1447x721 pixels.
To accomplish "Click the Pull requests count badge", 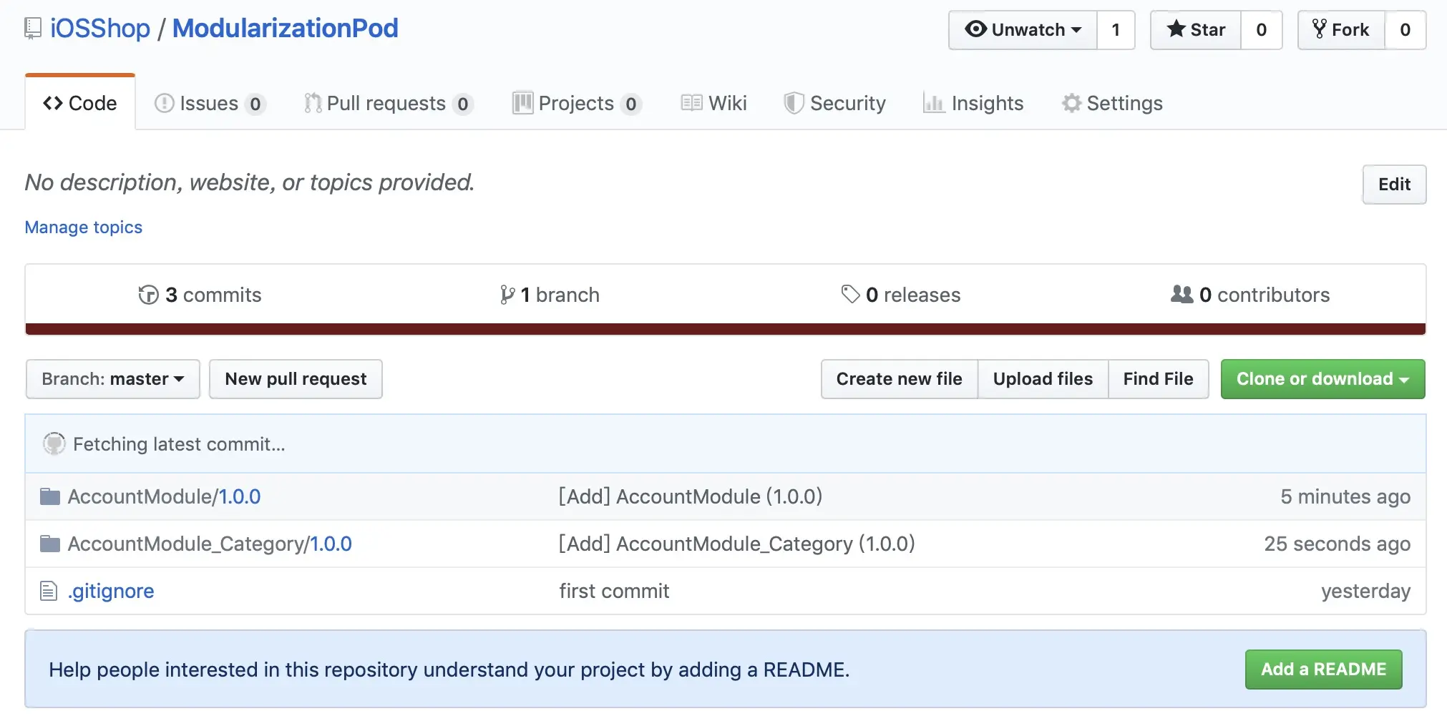I will tap(463, 104).
